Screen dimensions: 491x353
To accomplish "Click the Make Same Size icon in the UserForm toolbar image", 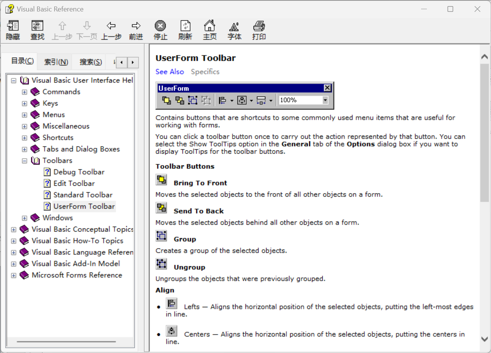I will (262, 100).
